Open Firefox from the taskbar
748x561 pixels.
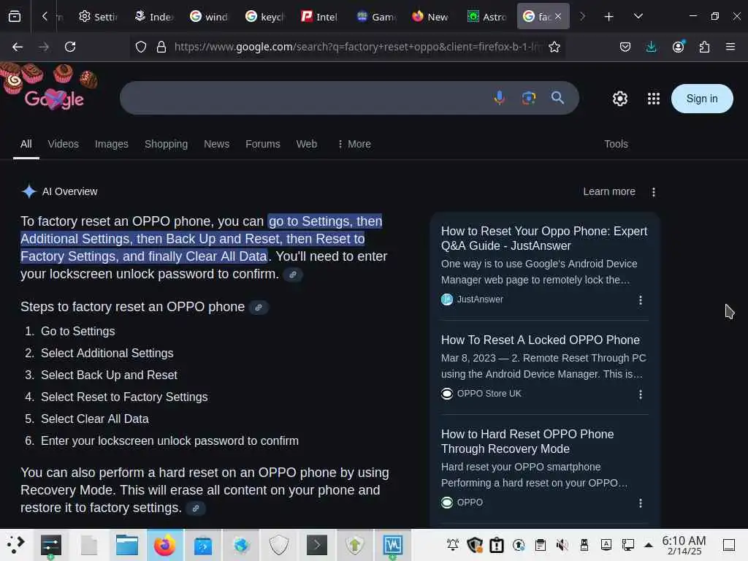pyautogui.click(x=164, y=545)
